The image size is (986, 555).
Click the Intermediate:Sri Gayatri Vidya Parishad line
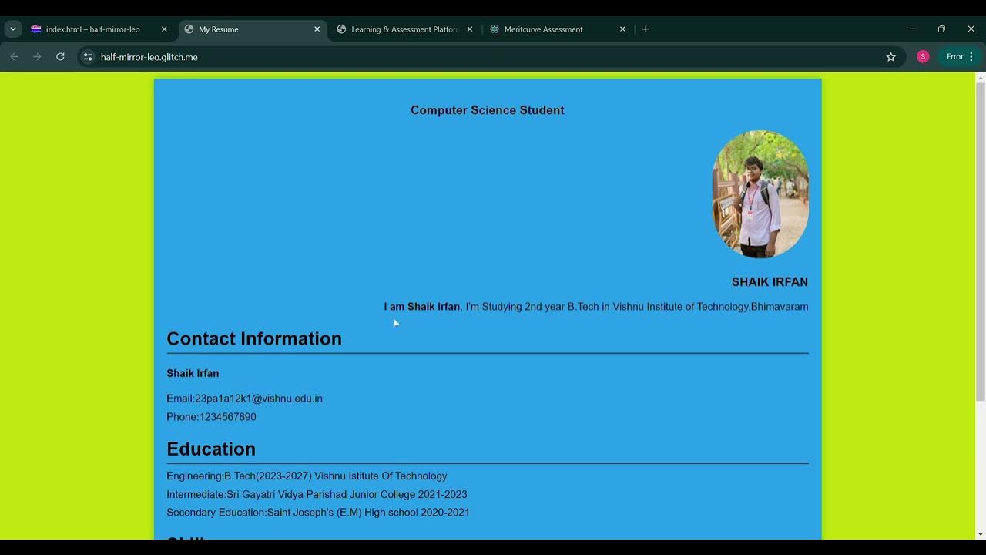(x=317, y=495)
